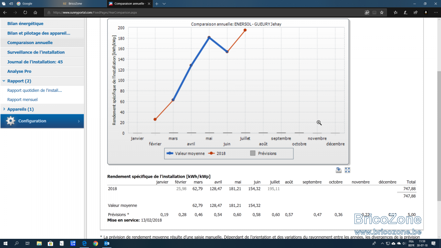Open Outlook from the Windows taskbar
The width and height of the screenshot is (441, 248).
coord(107,243)
